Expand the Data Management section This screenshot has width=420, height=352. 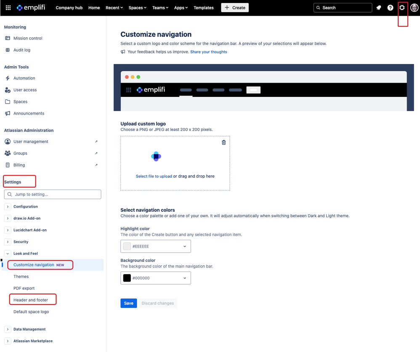8,330
